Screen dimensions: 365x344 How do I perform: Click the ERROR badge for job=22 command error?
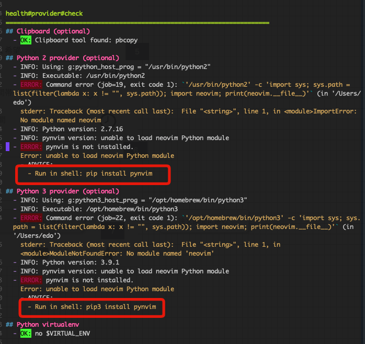(31, 218)
